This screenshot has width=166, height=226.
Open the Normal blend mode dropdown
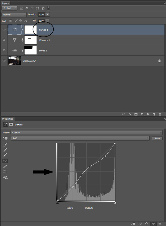(14, 15)
